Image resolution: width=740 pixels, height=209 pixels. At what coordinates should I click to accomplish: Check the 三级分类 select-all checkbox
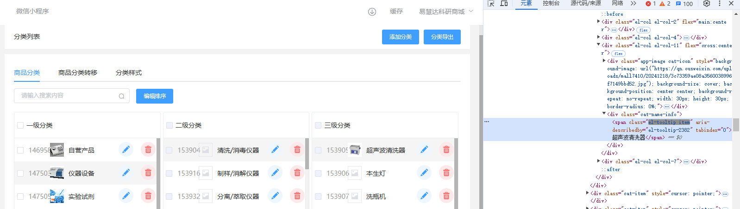point(318,125)
